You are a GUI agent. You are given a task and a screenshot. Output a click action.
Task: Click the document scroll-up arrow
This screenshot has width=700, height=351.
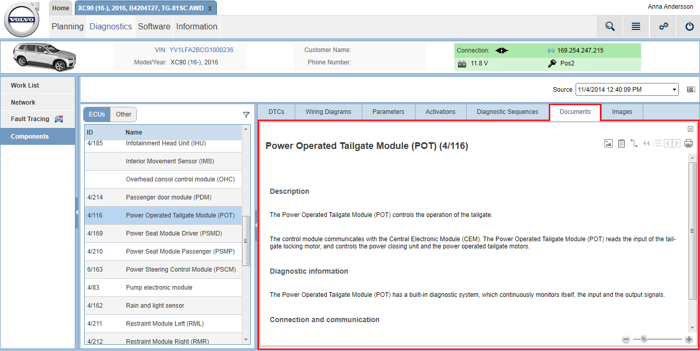click(x=692, y=158)
